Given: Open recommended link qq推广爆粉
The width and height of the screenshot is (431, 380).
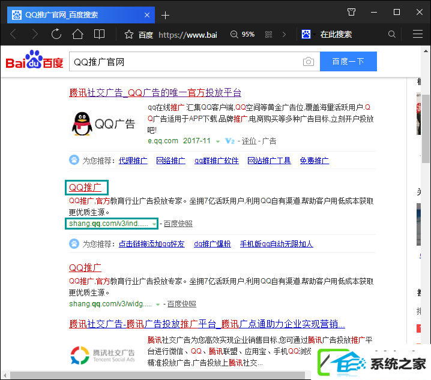Looking at the screenshot, I should pyautogui.click(x=212, y=244).
